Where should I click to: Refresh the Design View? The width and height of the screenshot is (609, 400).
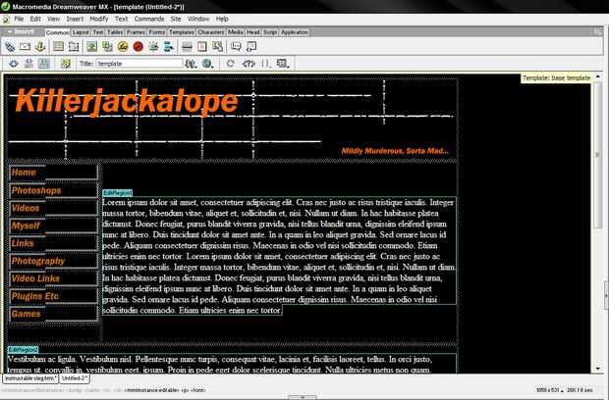coord(230,64)
